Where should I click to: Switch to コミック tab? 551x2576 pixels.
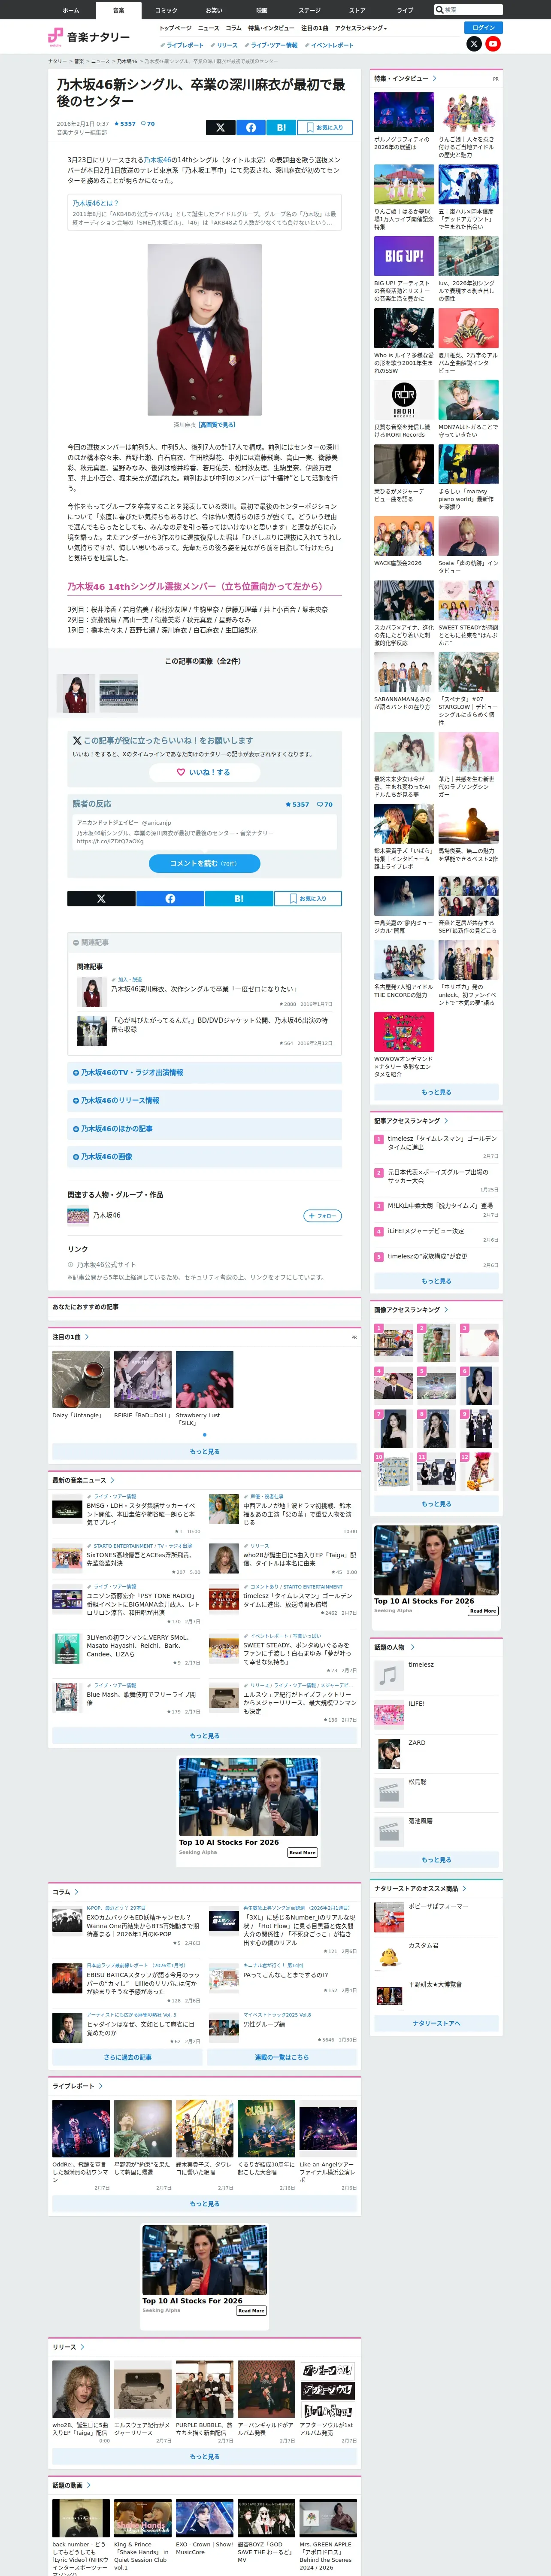click(x=166, y=10)
